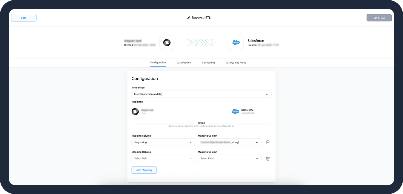Open the Data Quality Rules tab
This screenshot has height=194, width=403.
point(236,62)
